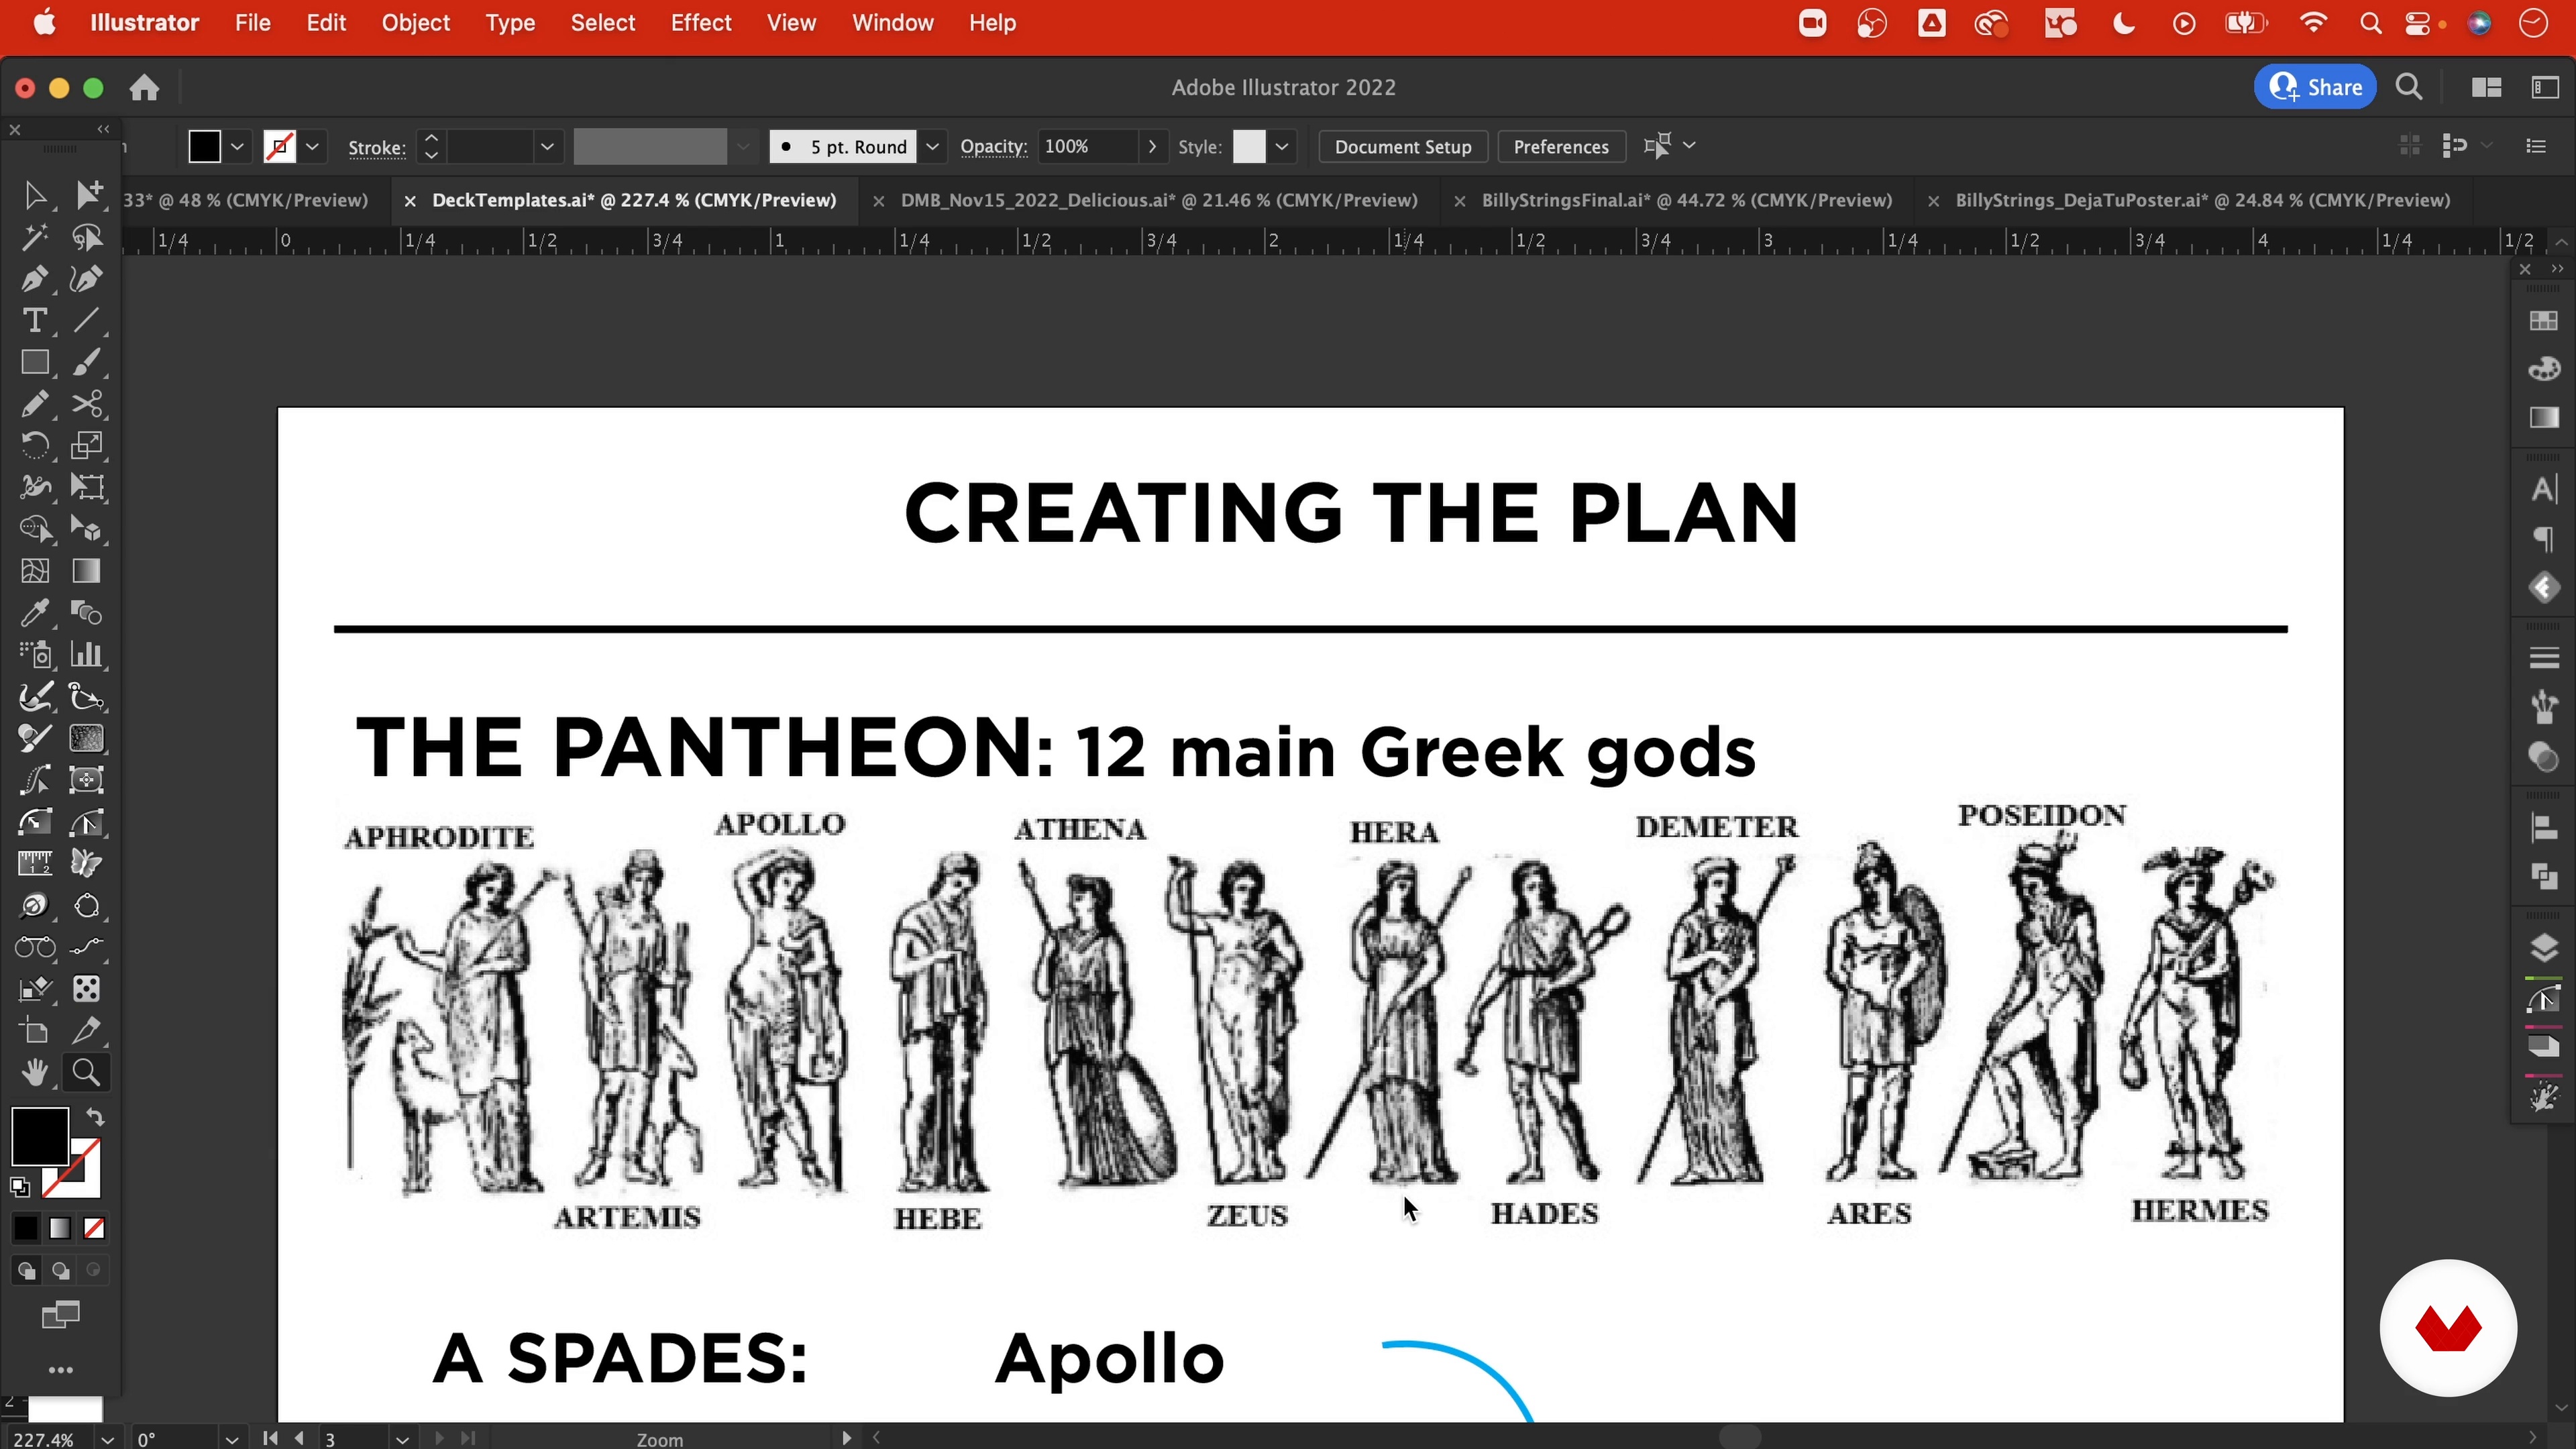Go to previous artboard arrow
This screenshot has width=2576, height=1449.
tap(300, 1438)
